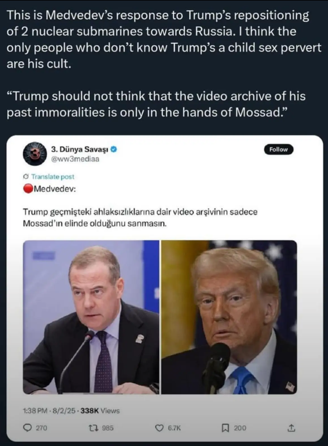The height and width of the screenshot is (446, 328).
Task: Open the right photo of man in blue tie
Action: [229, 317]
